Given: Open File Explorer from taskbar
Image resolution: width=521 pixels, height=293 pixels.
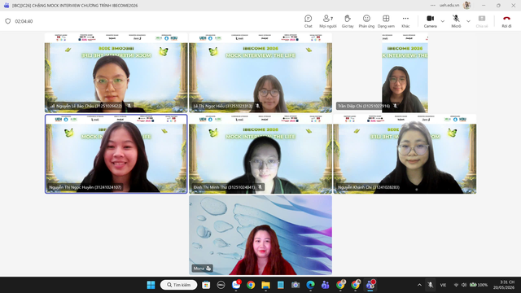Looking at the screenshot, I should pyautogui.click(x=265, y=285).
